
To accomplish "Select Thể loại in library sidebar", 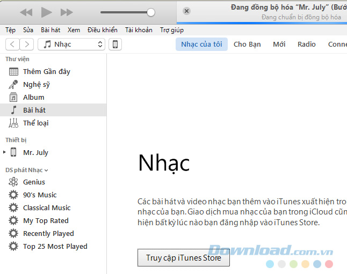I will coord(53,123).
